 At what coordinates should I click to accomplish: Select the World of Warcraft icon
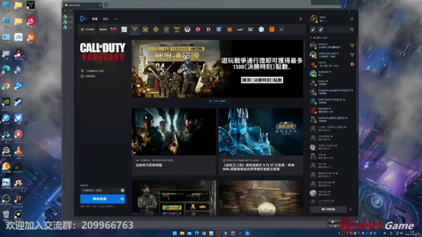point(145,29)
